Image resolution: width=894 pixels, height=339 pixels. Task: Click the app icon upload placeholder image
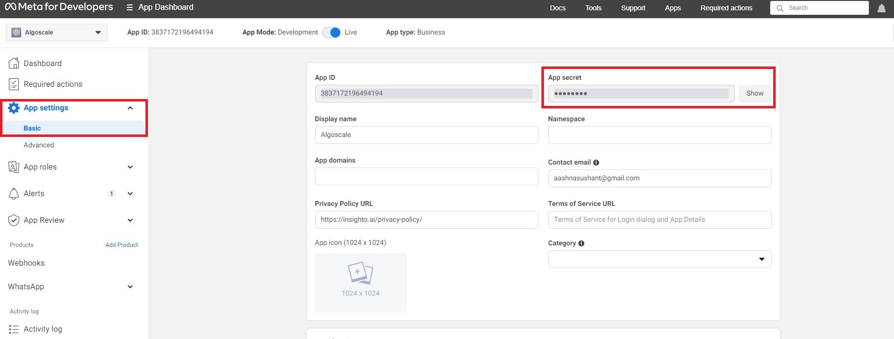[361, 283]
